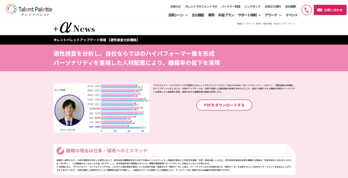
Task: Open the タレントマネジメントラボ link
Action: [201, 6]
